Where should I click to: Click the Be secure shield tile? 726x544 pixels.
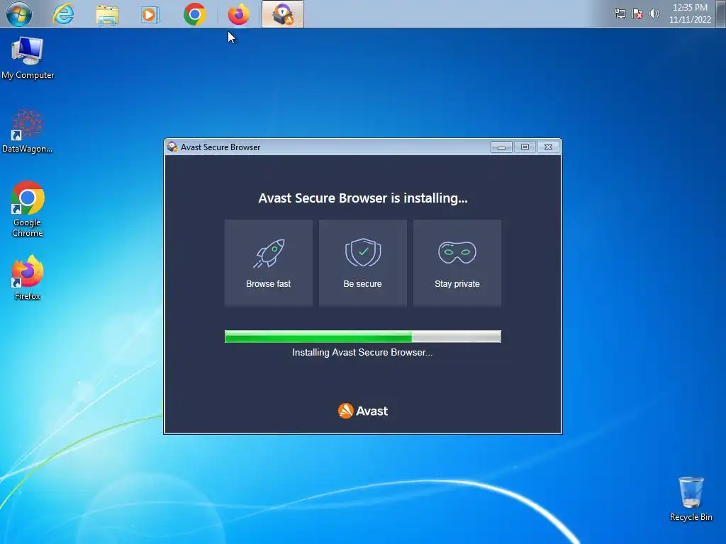click(x=362, y=263)
